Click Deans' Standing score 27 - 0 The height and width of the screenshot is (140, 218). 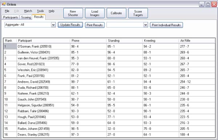point(125,135)
